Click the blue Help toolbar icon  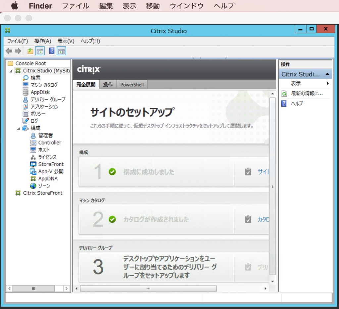point(52,51)
